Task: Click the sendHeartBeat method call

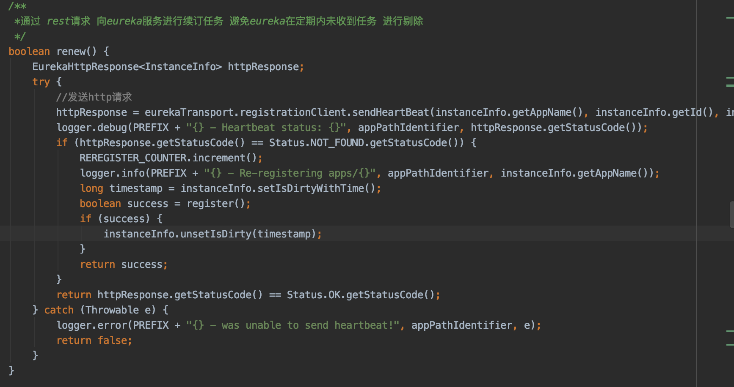Action: 391,112
